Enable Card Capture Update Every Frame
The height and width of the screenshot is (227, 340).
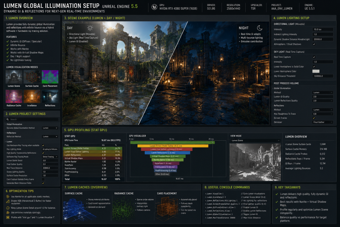click(43, 179)
